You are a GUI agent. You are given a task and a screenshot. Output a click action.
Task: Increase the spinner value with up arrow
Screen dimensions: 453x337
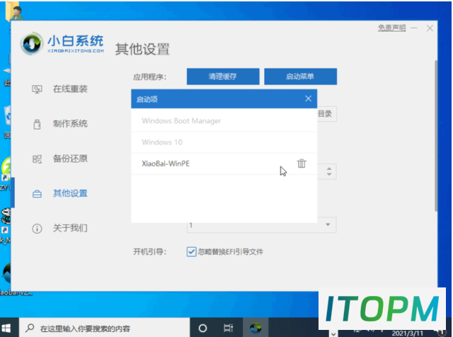click(x=329, y=168)
